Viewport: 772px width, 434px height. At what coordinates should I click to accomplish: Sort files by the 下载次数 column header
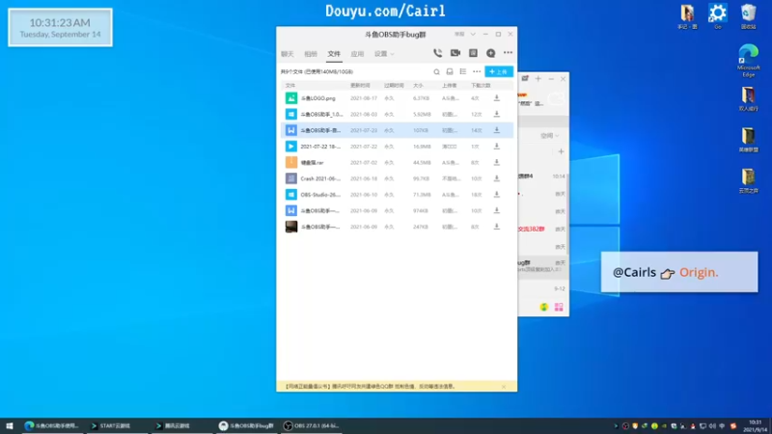pyautogui.click(x=481, y=86)
